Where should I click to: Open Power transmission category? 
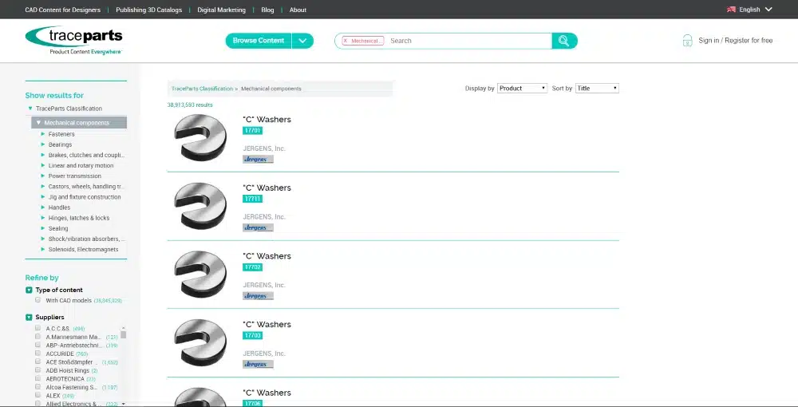(75, 176)
